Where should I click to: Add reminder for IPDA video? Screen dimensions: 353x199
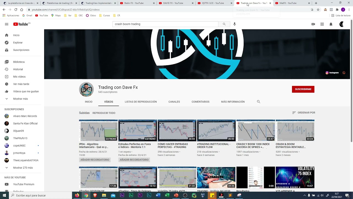(95, 160)
